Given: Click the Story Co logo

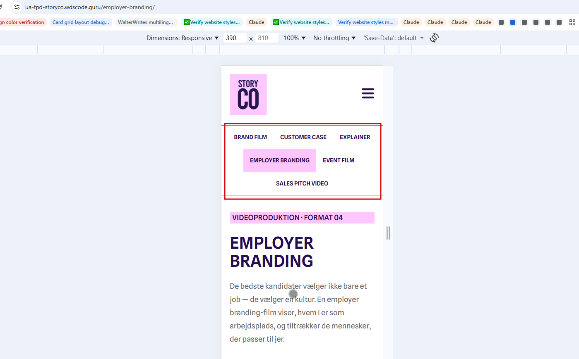Looking at the screenshot, I should (x=248, y=95).
